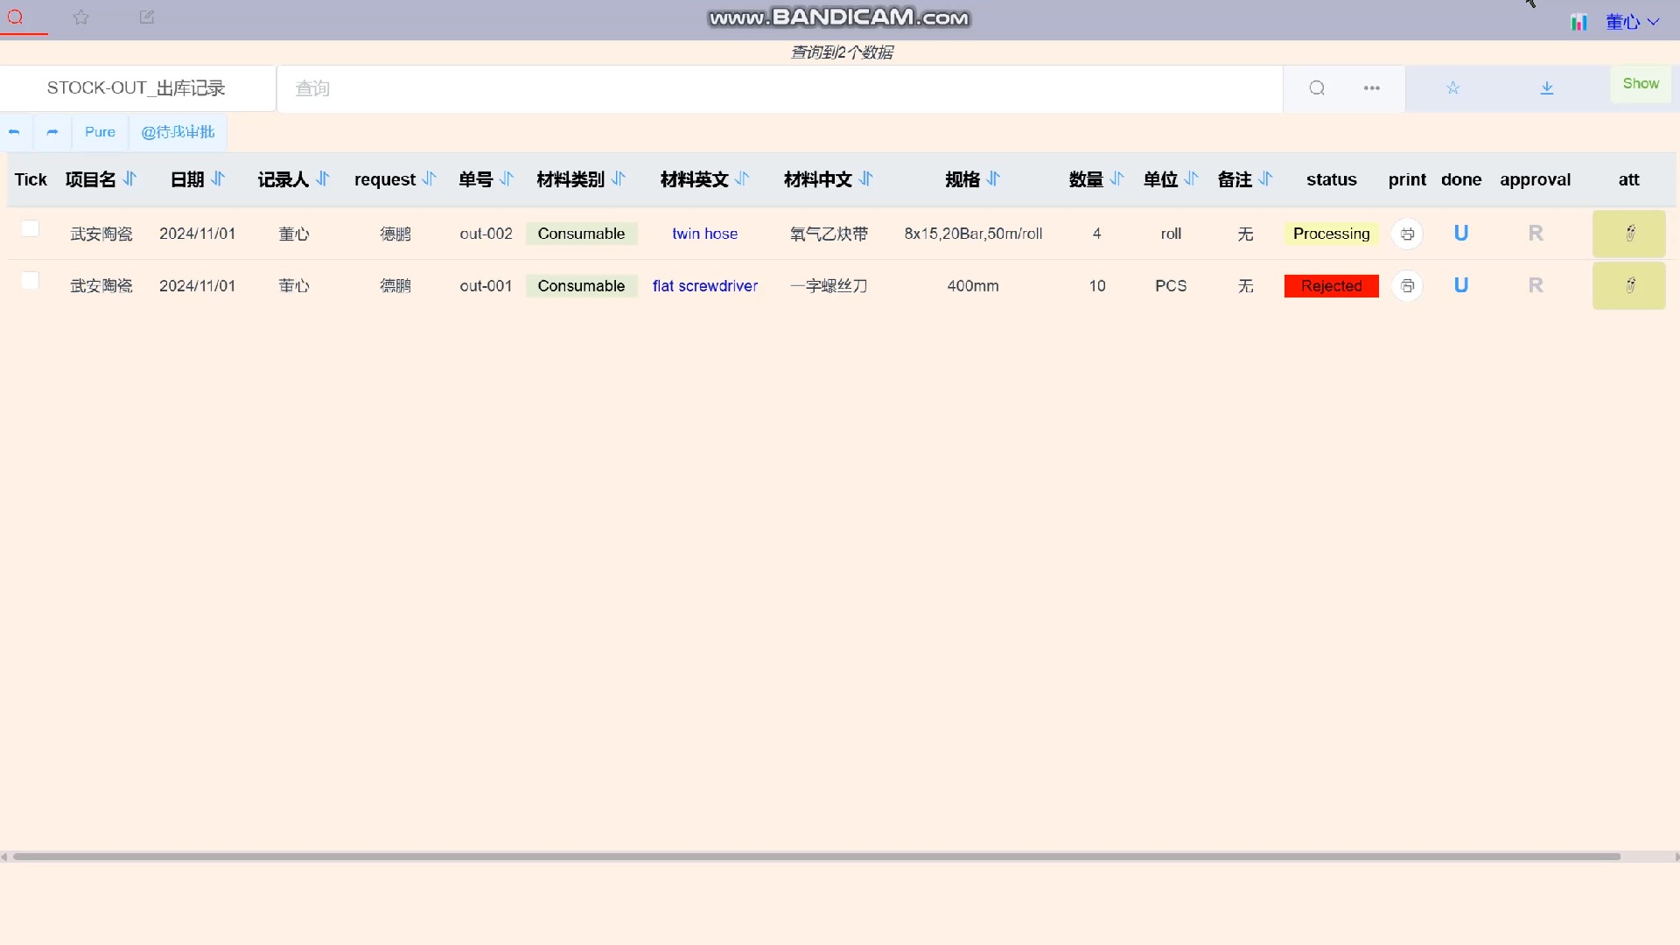Sort by the 日期 column arrows
1680x945 pixels.
pyautogui.click(x=219, y=179)
